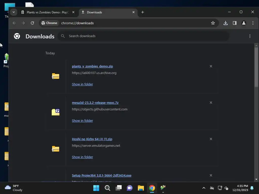Image resolution: width=259 pixels, height=194 pixels.
Task: Open Setup Project64 3.0.1 exe link
Action: [x=102, y=176]
